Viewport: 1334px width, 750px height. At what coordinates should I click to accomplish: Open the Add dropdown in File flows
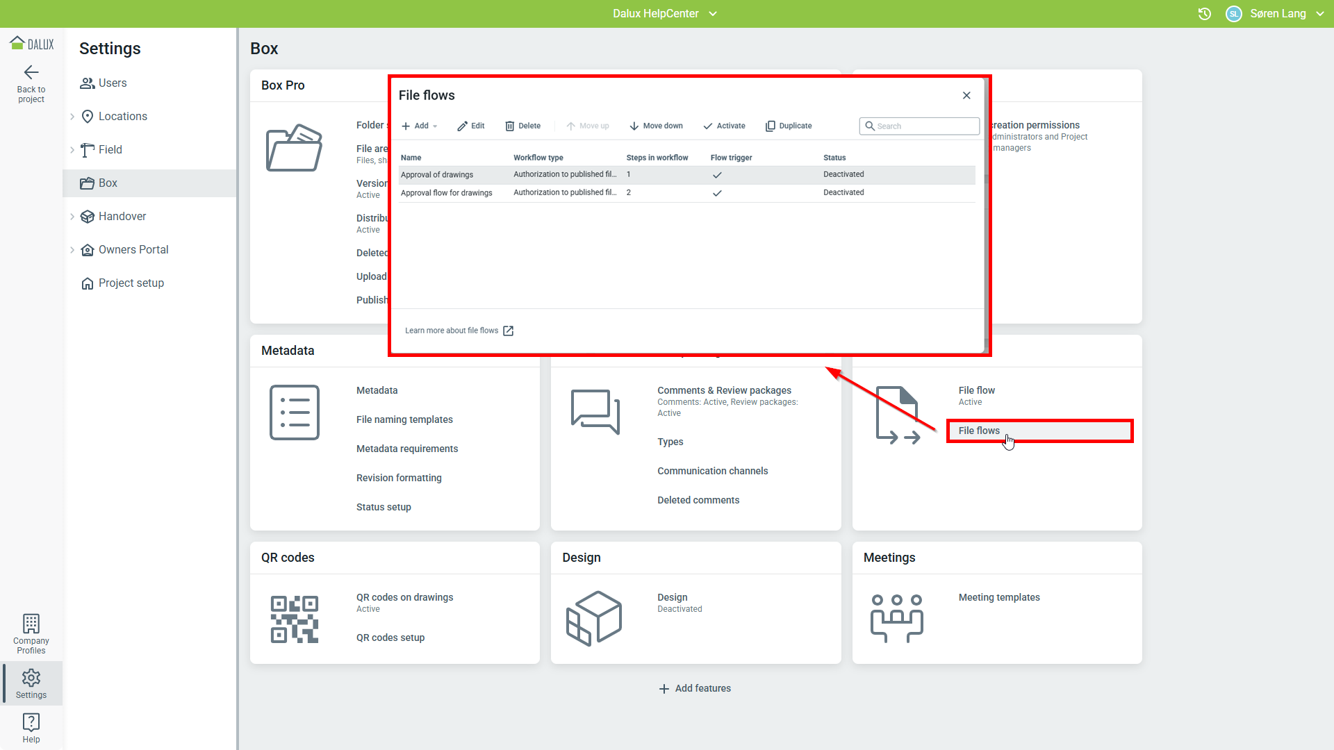(420, 126)
